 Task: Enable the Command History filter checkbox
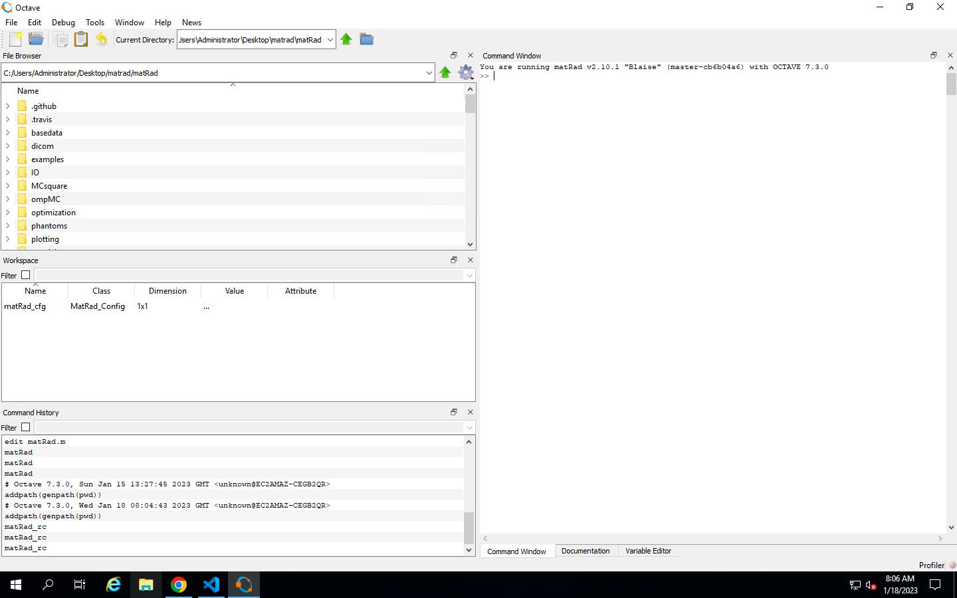pos(25,427)
